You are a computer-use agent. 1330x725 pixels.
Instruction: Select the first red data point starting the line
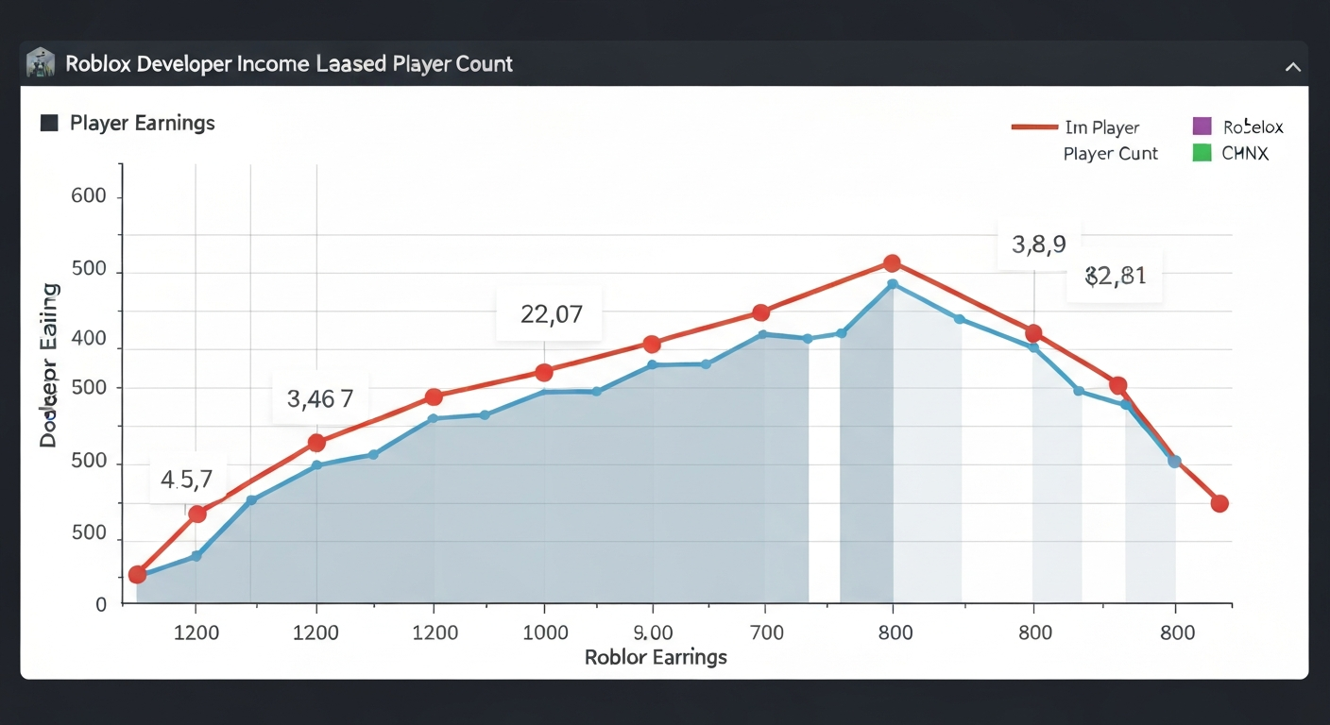point(137,574)
